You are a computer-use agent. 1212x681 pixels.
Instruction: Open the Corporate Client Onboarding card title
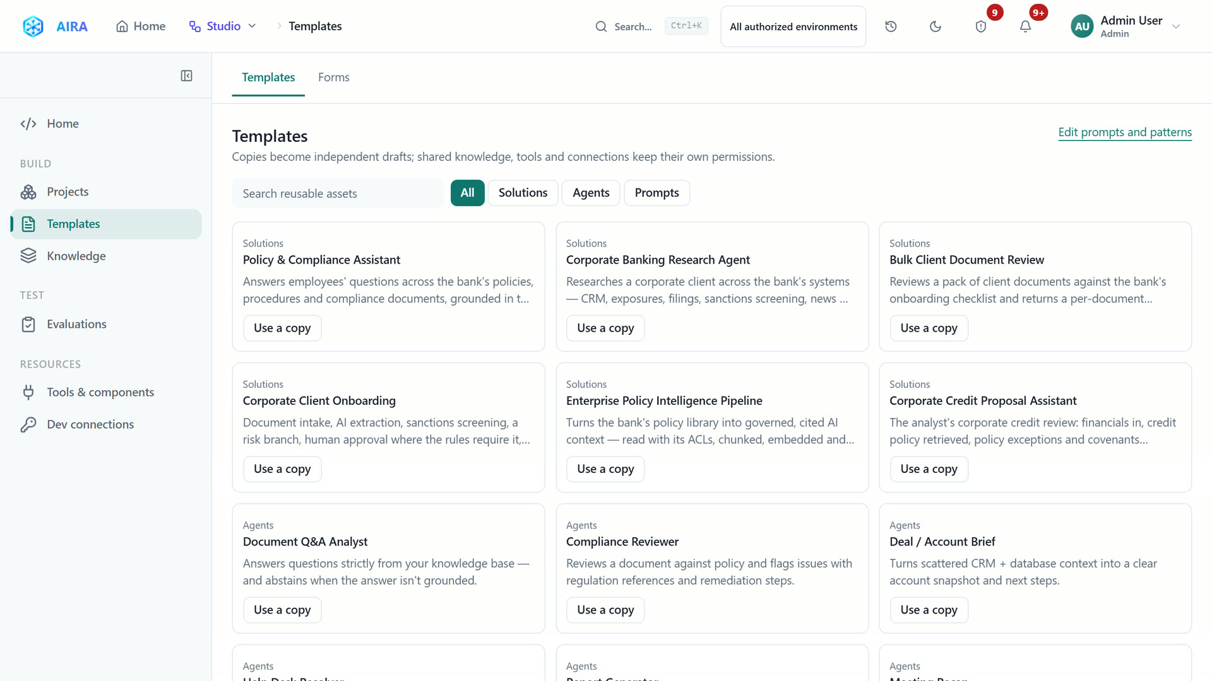click(x=319, y=401)
